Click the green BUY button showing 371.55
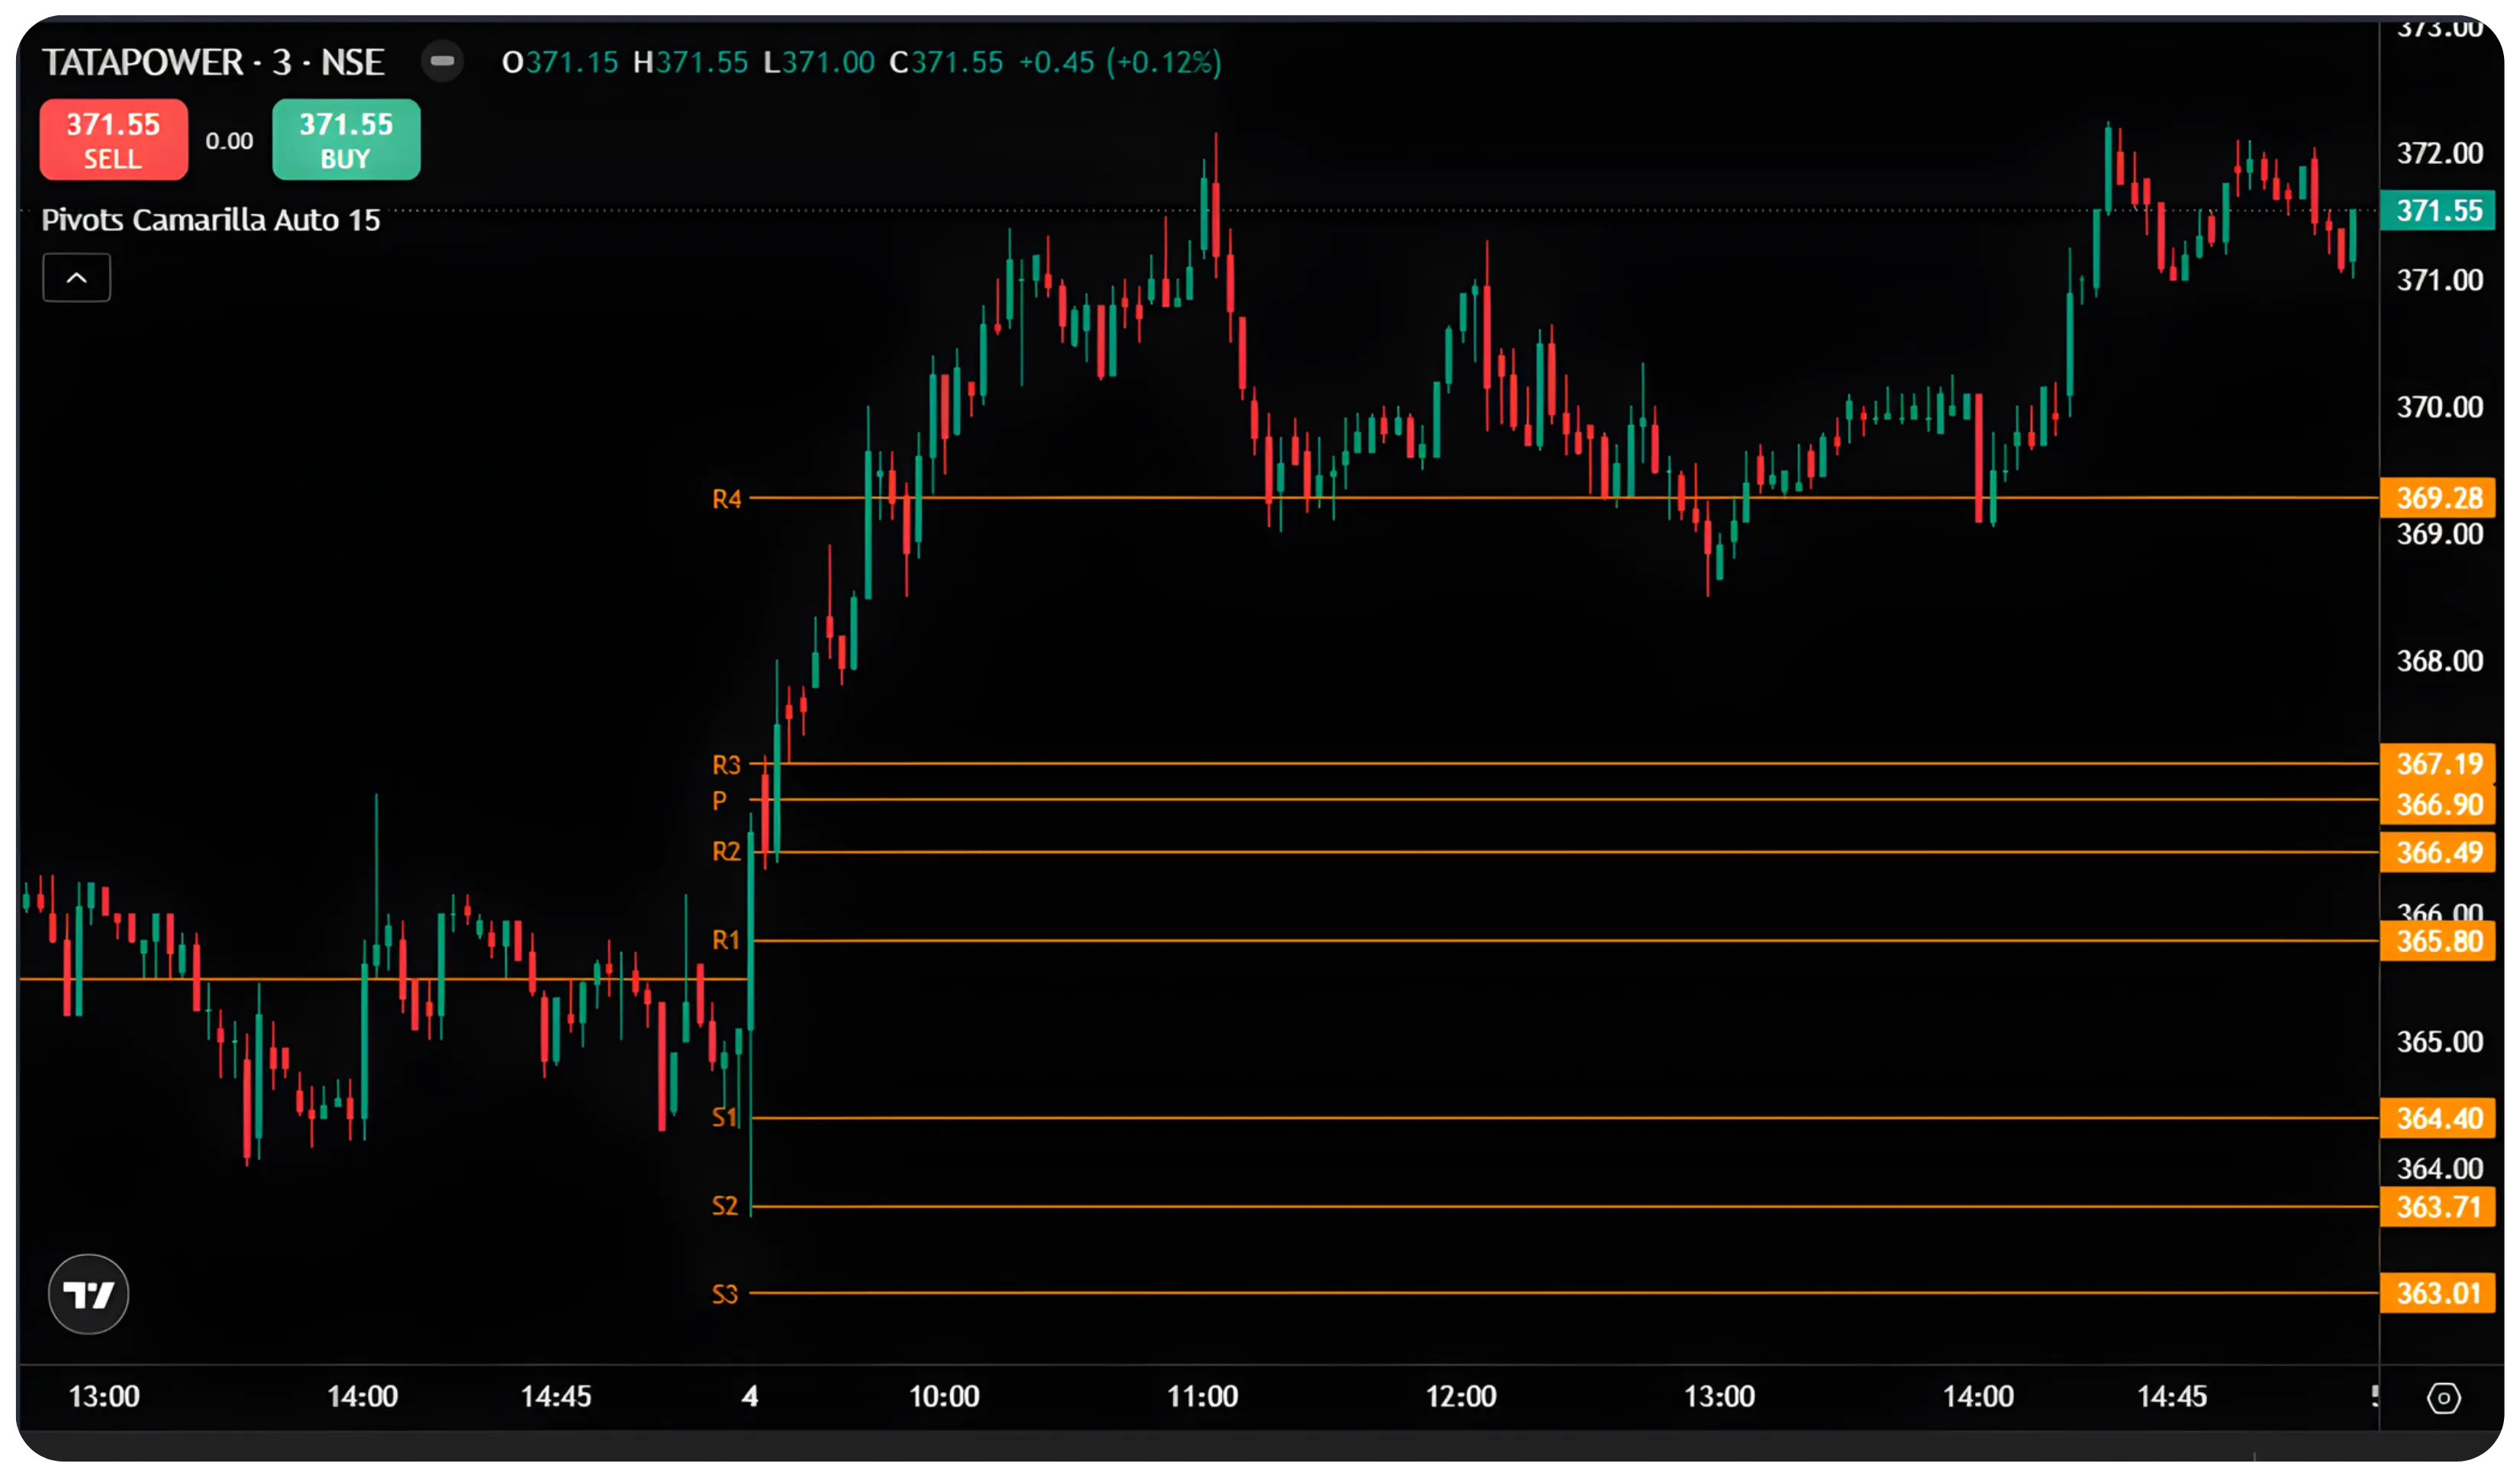The width and height of the screenshot is (2520, 1473). point(345,139)
